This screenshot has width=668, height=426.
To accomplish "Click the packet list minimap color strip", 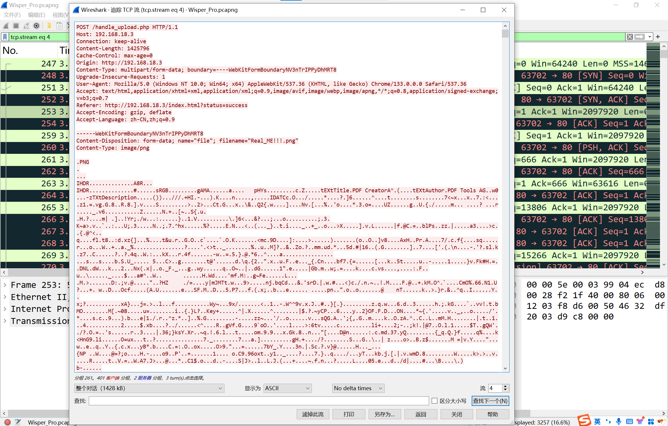I will 653,155.
